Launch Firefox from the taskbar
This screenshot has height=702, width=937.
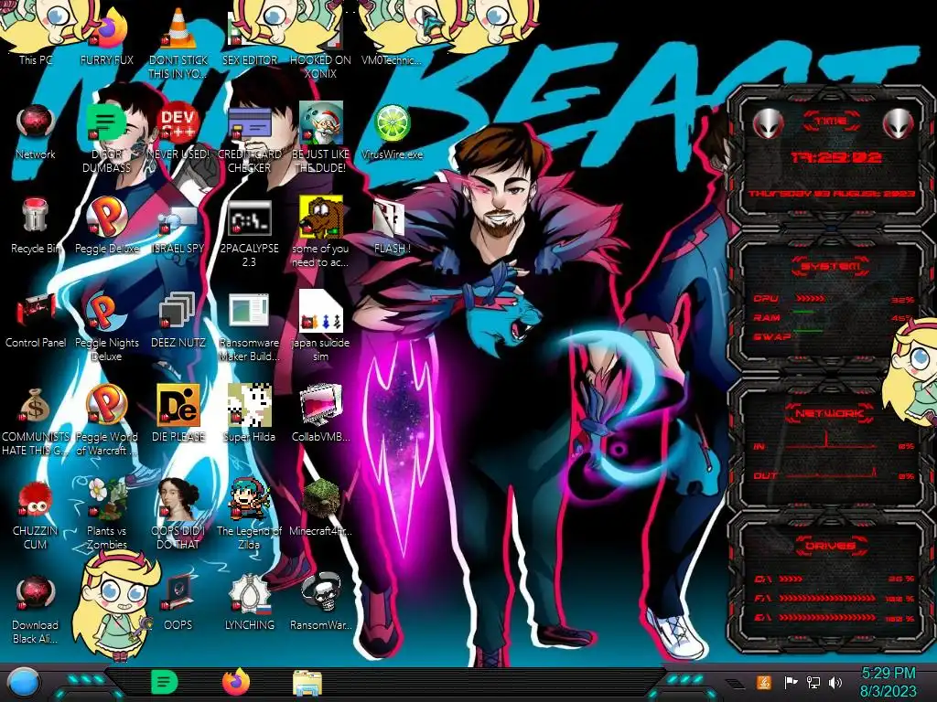coord(236,682)
